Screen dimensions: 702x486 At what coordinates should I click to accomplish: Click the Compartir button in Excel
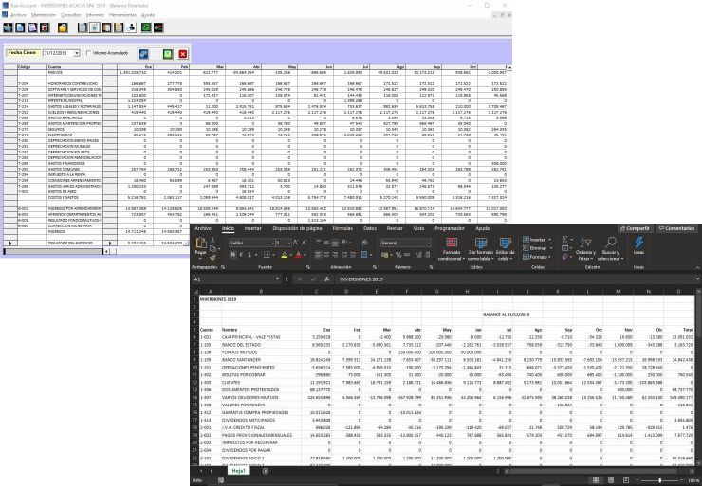[635, 228]
